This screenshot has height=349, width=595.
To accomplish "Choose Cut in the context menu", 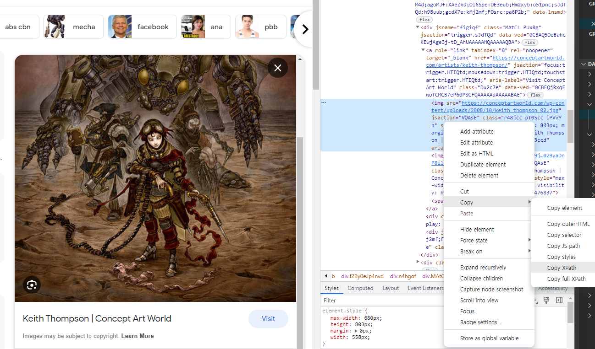I will click(x=464, y=191).
